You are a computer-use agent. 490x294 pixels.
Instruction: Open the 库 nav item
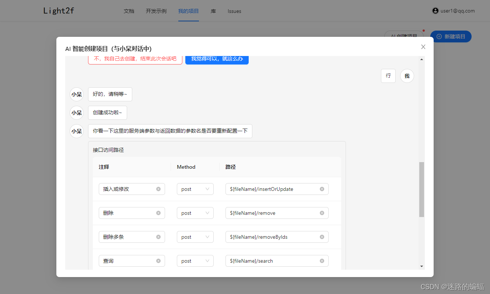click(213, 11)
